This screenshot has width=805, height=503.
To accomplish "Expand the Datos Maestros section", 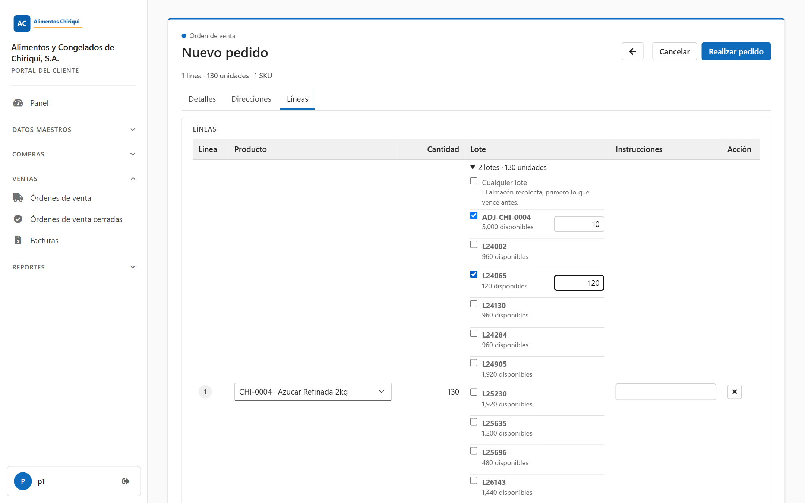I will coord(74,130).
